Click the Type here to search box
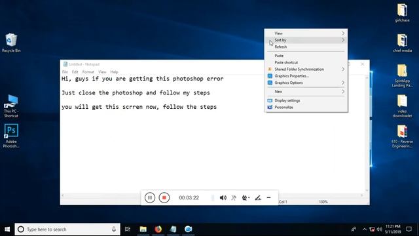The image size is (419, 236). 67,229
